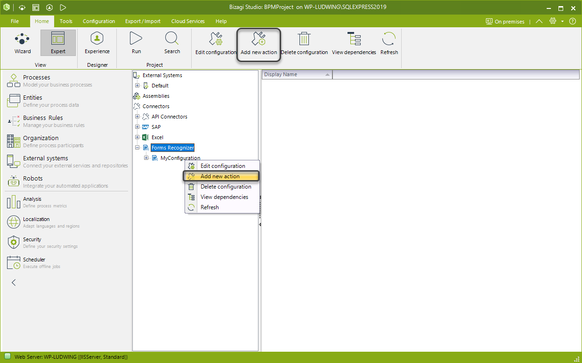Expand the API Connectors node
This screenshot has height=363, width=582.
137,117
